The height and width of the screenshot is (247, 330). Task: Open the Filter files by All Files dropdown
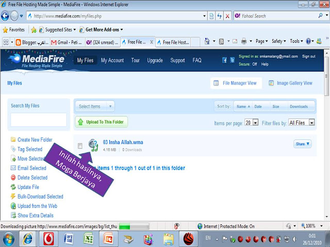click(302, 122)
